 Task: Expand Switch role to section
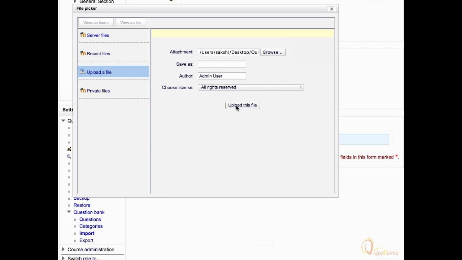click(x=63, y=258)
